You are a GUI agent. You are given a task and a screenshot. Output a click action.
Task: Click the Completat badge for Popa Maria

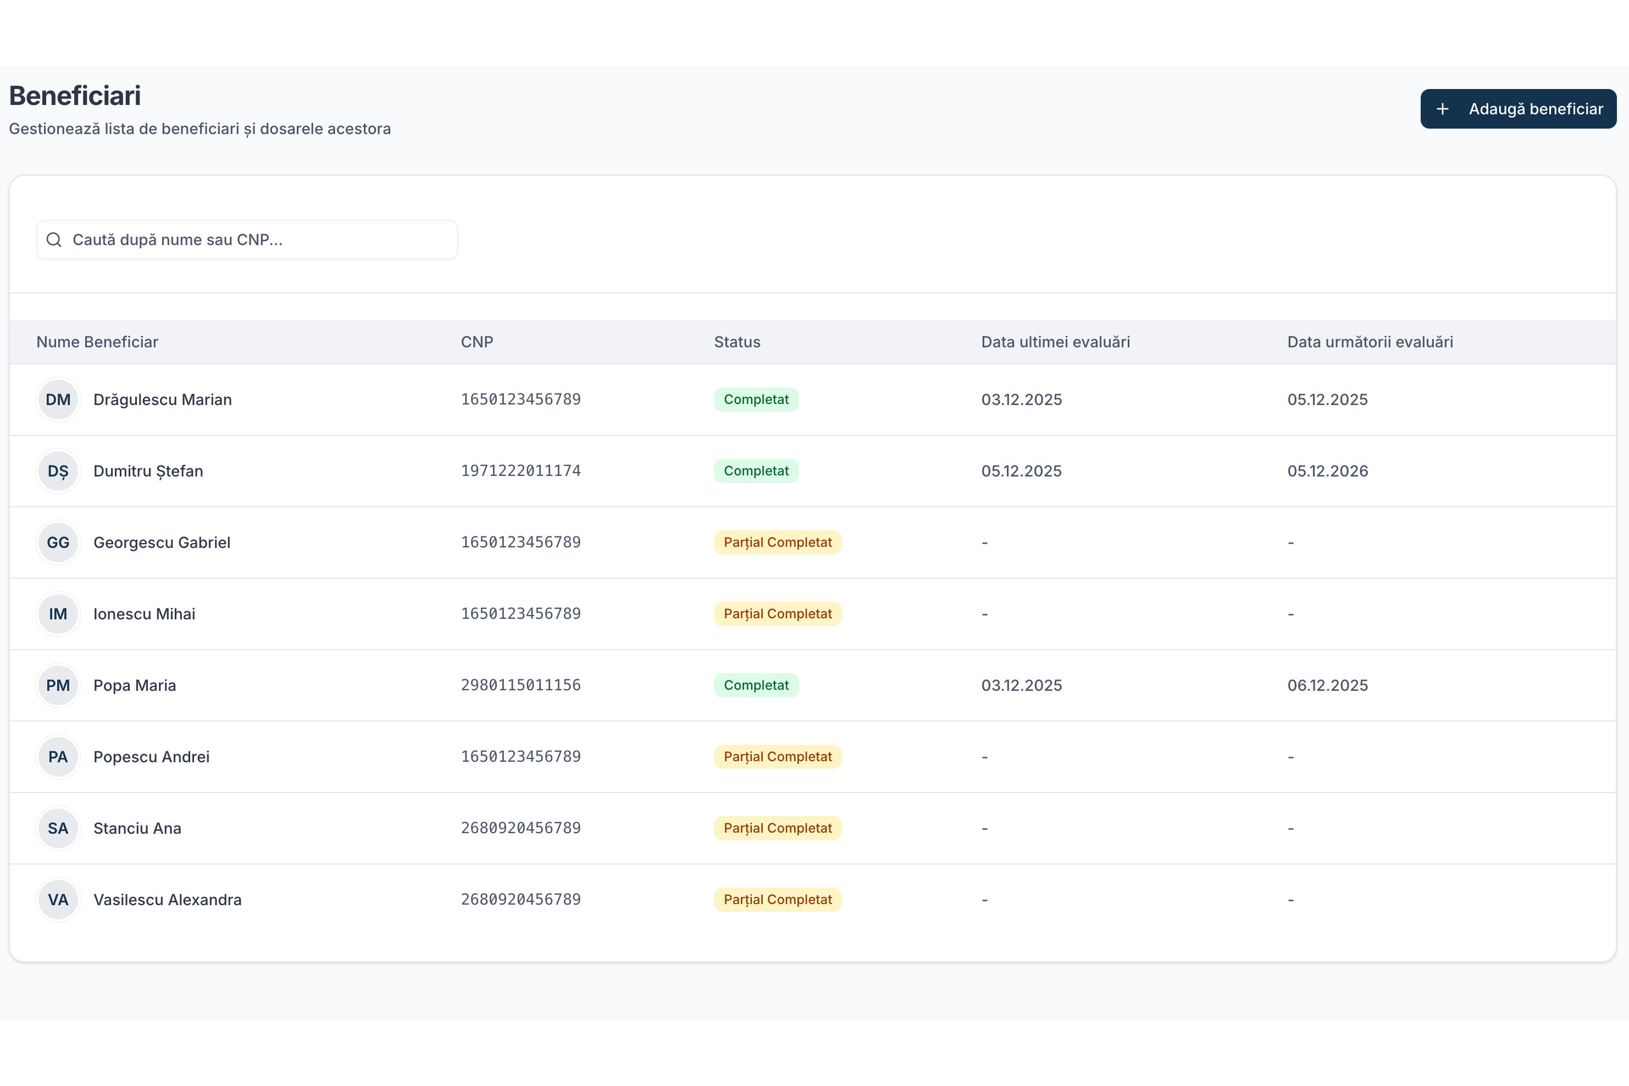point(756,685)
